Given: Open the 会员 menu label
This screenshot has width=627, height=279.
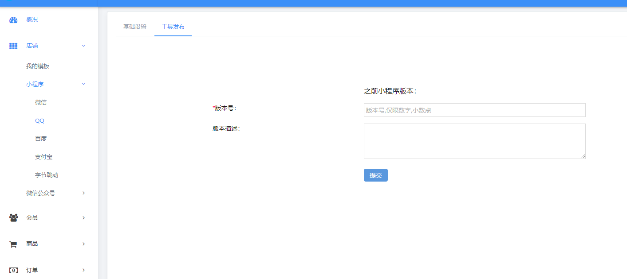Looking at the screenshot, I should pos(32,217).
